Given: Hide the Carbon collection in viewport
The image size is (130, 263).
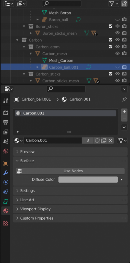Looking at the screenshot, I should coord(117,40).
